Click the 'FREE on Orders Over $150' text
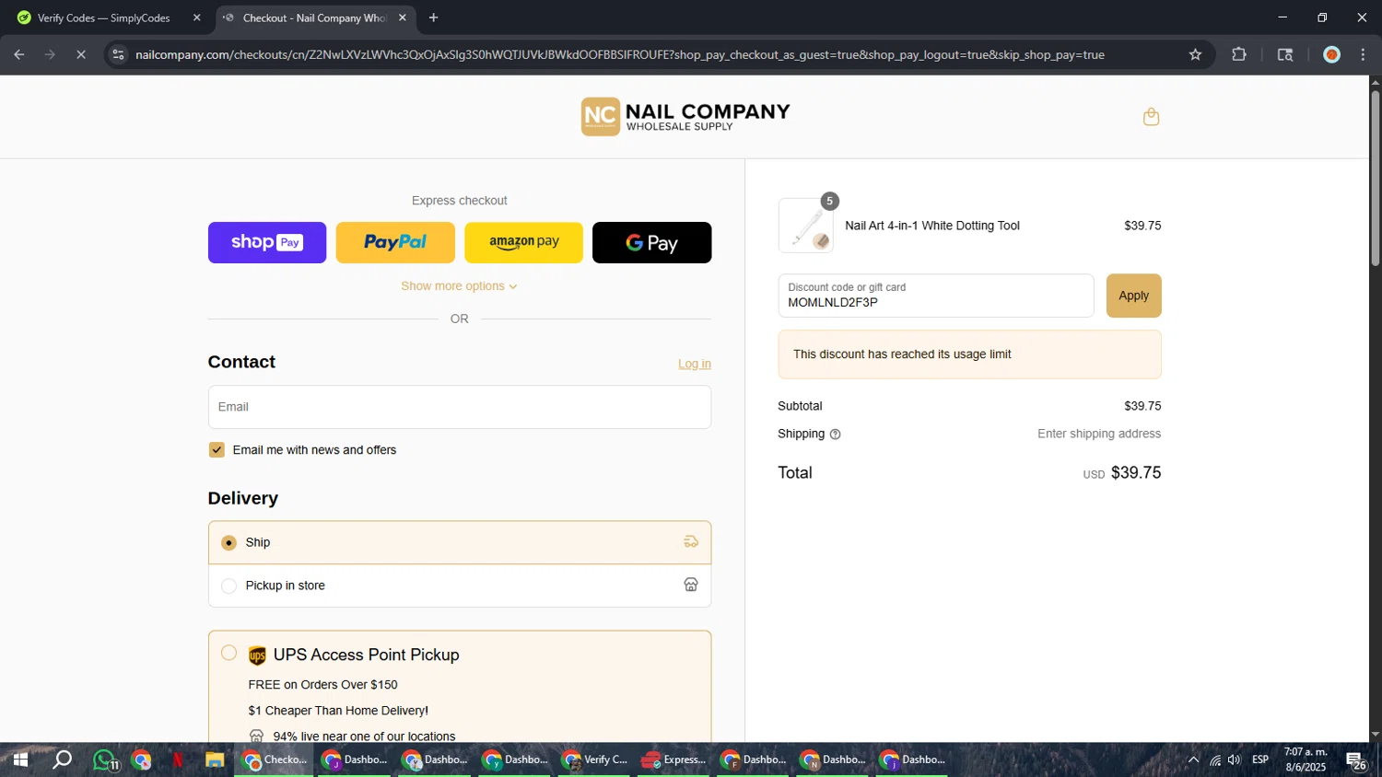Viewport: 1382px width, 777px height. point(322,685)
